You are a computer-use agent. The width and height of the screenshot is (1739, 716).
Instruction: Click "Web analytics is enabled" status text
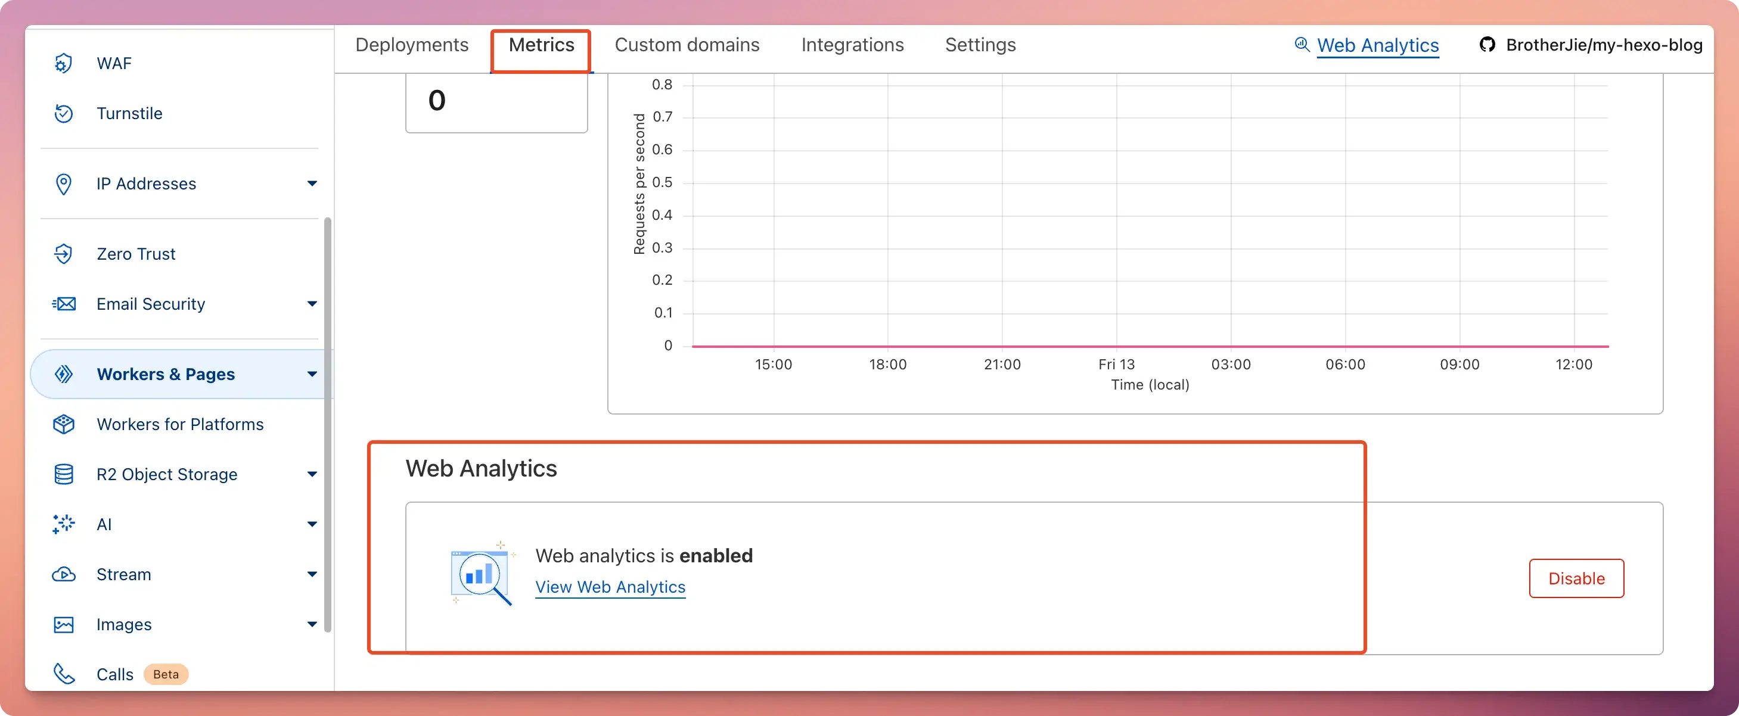644,555
